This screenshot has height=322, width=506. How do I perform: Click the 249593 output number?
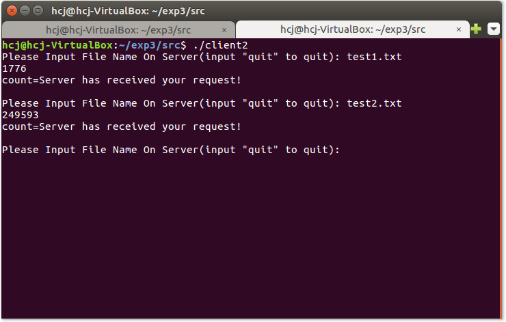click(x=21, y=115)
